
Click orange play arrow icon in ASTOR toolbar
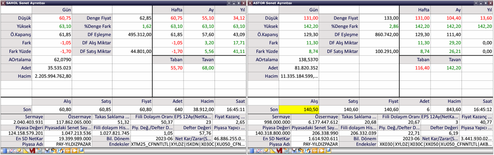(322, 150)
